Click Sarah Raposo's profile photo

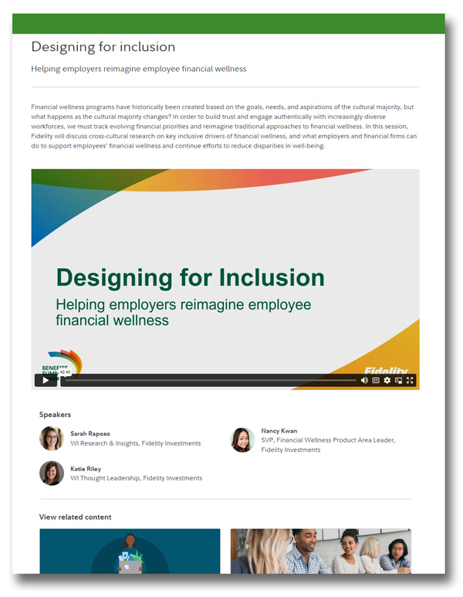click(52, 439)
